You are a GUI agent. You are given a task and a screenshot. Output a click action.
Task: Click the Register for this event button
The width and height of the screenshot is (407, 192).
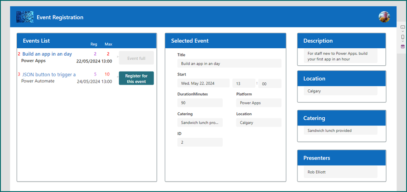(136, 78)
